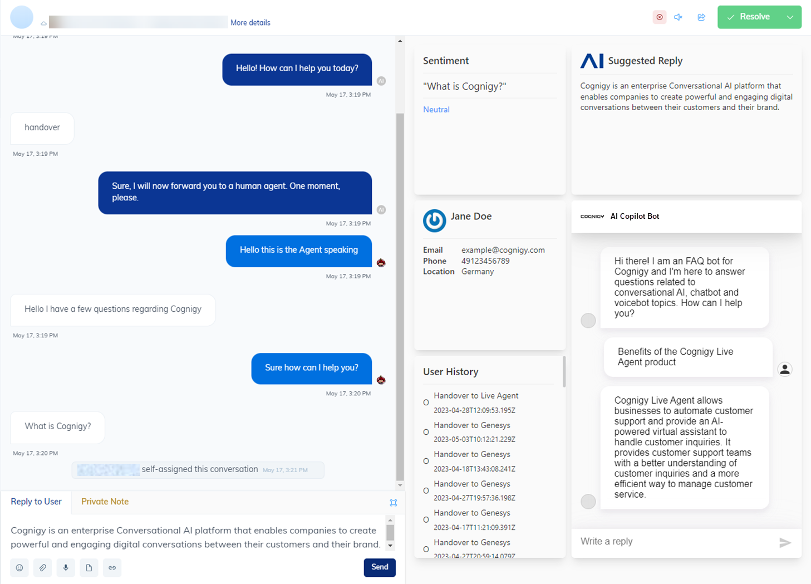The image size is (811, 584).
Task: Click the Write a reply field
Action: pyautogui.click(x=674, y=542)
